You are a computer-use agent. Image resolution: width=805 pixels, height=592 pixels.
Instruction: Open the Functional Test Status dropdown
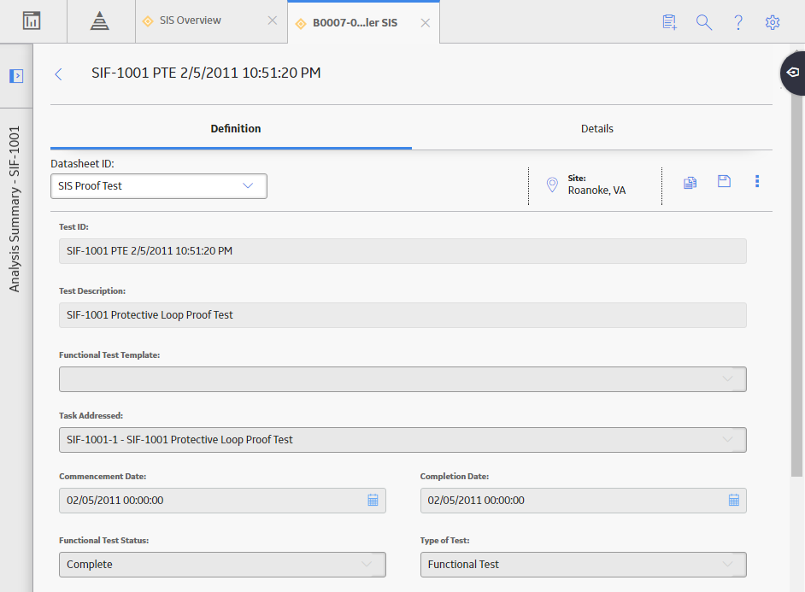coord(222,565)
